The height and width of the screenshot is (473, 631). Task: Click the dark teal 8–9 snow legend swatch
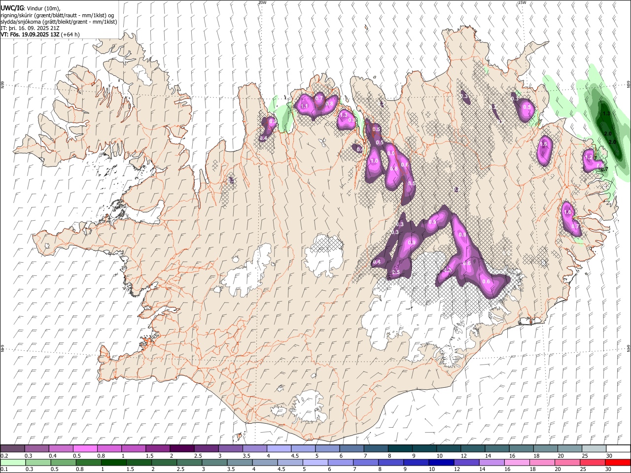[400, 448]
